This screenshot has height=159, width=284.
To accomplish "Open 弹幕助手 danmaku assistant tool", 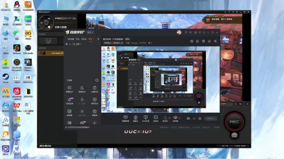I will [69, 89].
